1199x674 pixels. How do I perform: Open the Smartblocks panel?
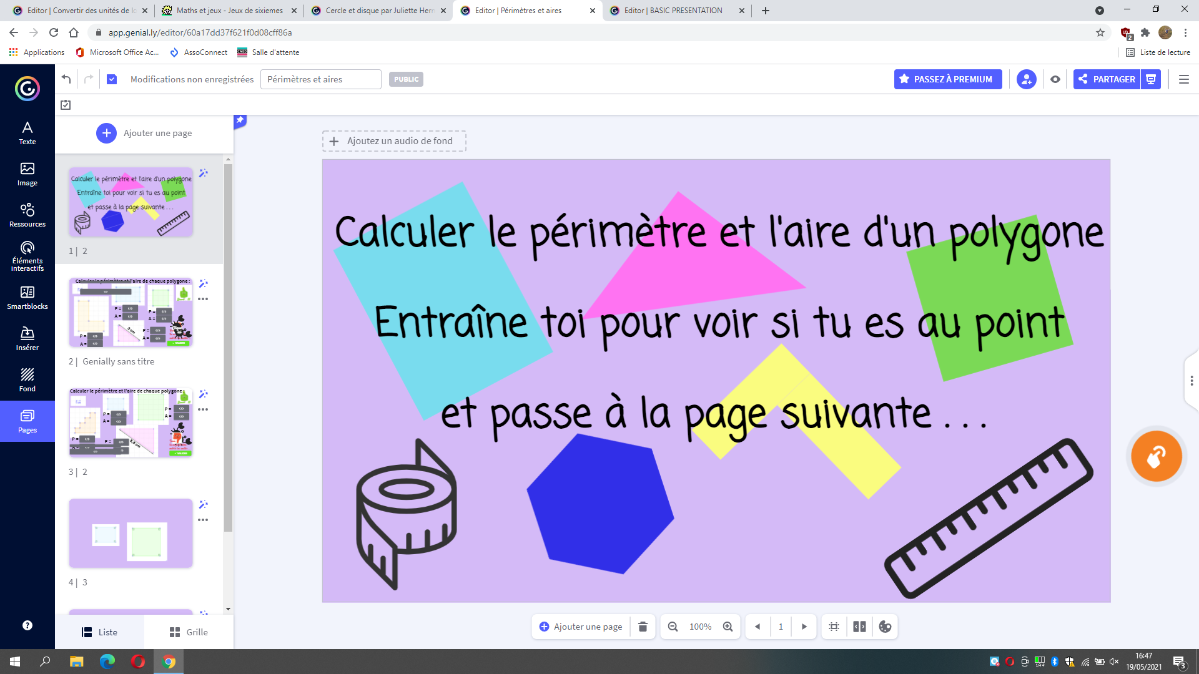coord(27,297)
